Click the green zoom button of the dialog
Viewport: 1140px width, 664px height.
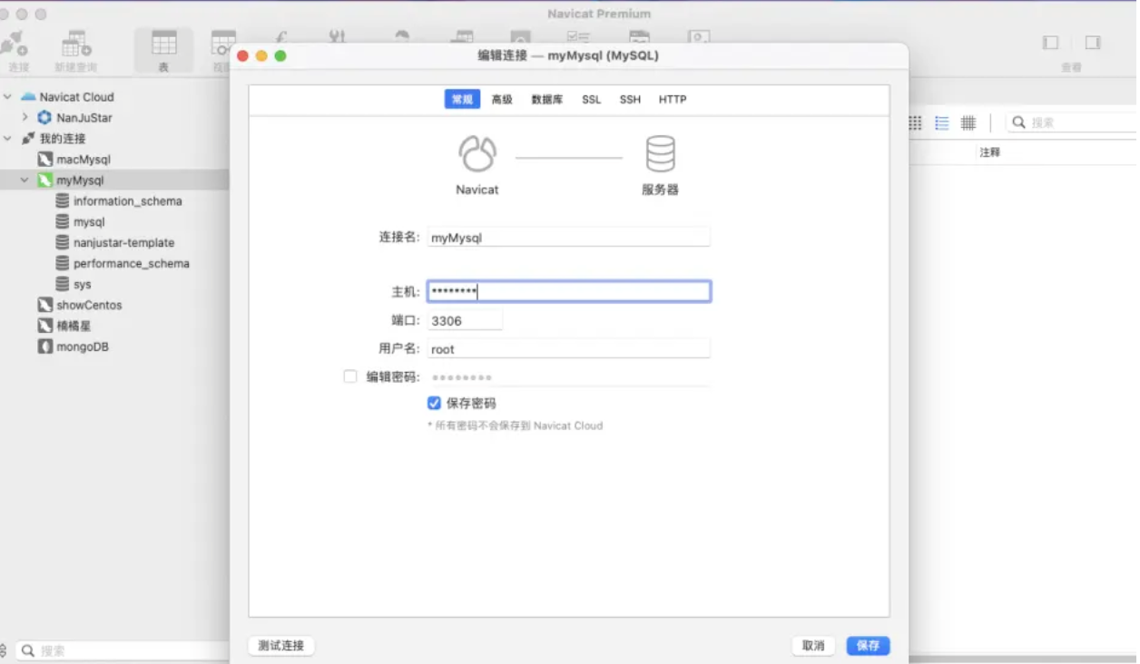280,55
